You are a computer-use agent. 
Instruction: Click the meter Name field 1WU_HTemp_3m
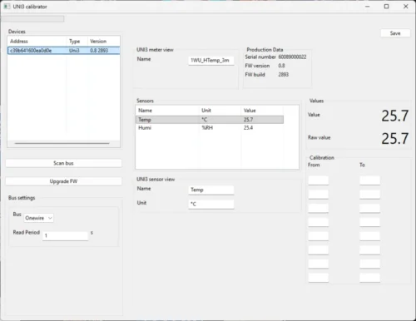tap(211, 60)
